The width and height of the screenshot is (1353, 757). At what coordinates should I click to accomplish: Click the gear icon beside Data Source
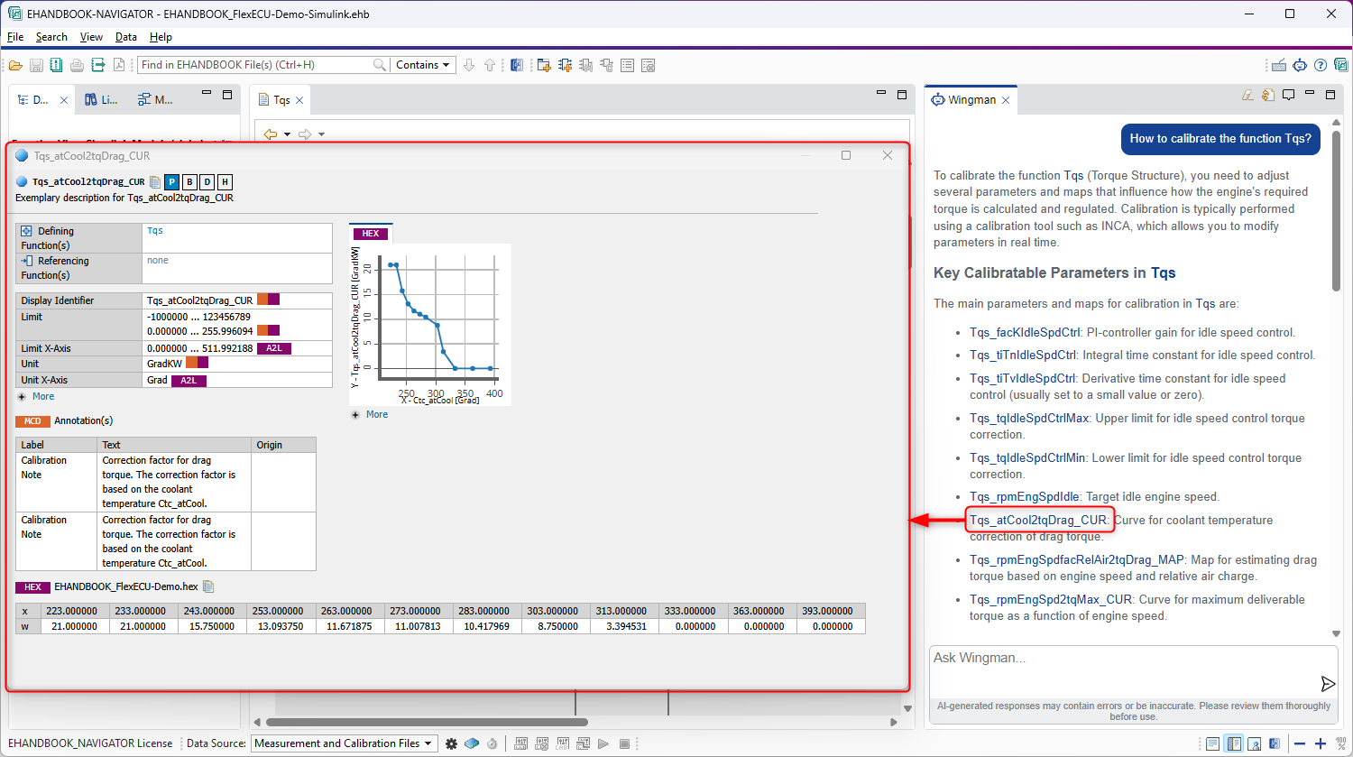[x=451, y=743]
